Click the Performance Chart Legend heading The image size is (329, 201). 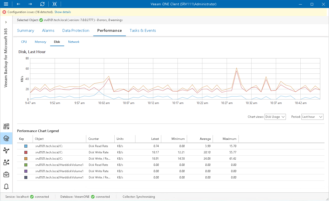coord(38,131)
